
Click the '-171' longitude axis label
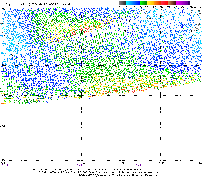[121, 163]
